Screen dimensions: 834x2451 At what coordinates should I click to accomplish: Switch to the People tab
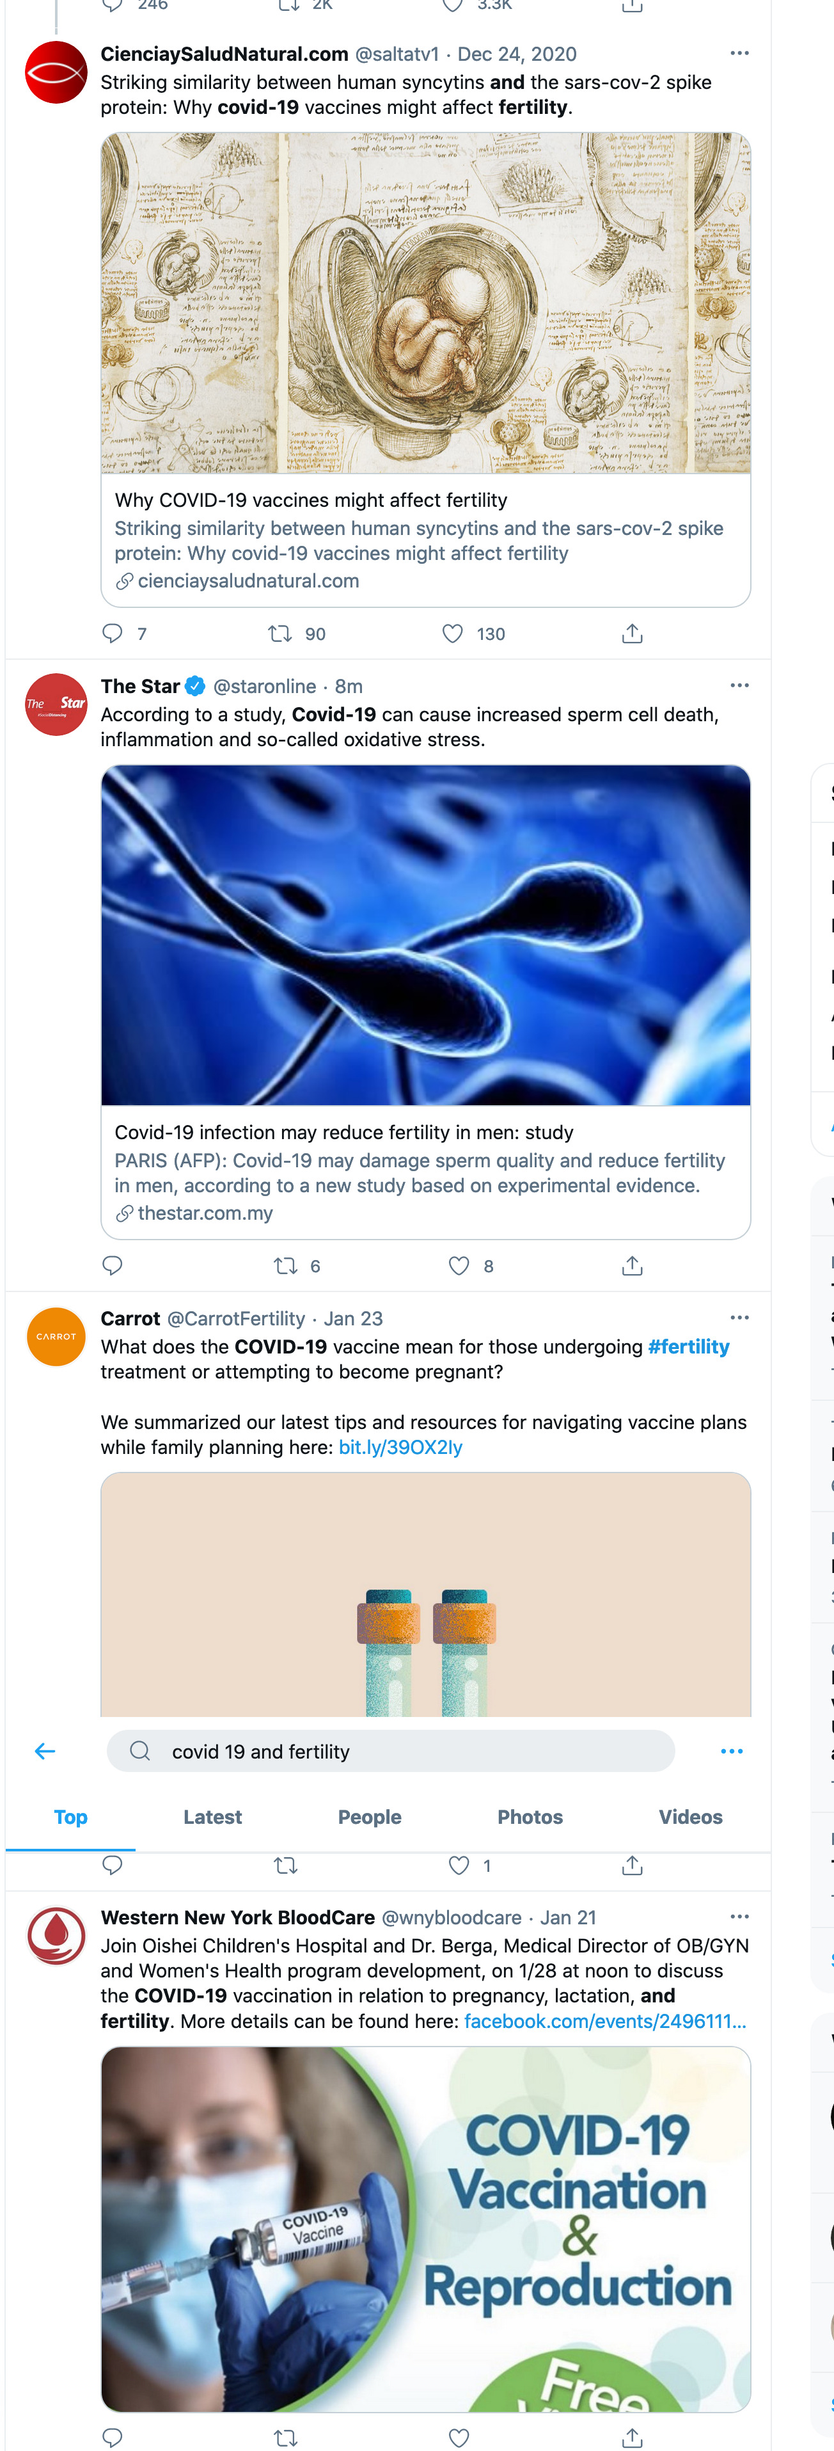(x=369, y=1816)
